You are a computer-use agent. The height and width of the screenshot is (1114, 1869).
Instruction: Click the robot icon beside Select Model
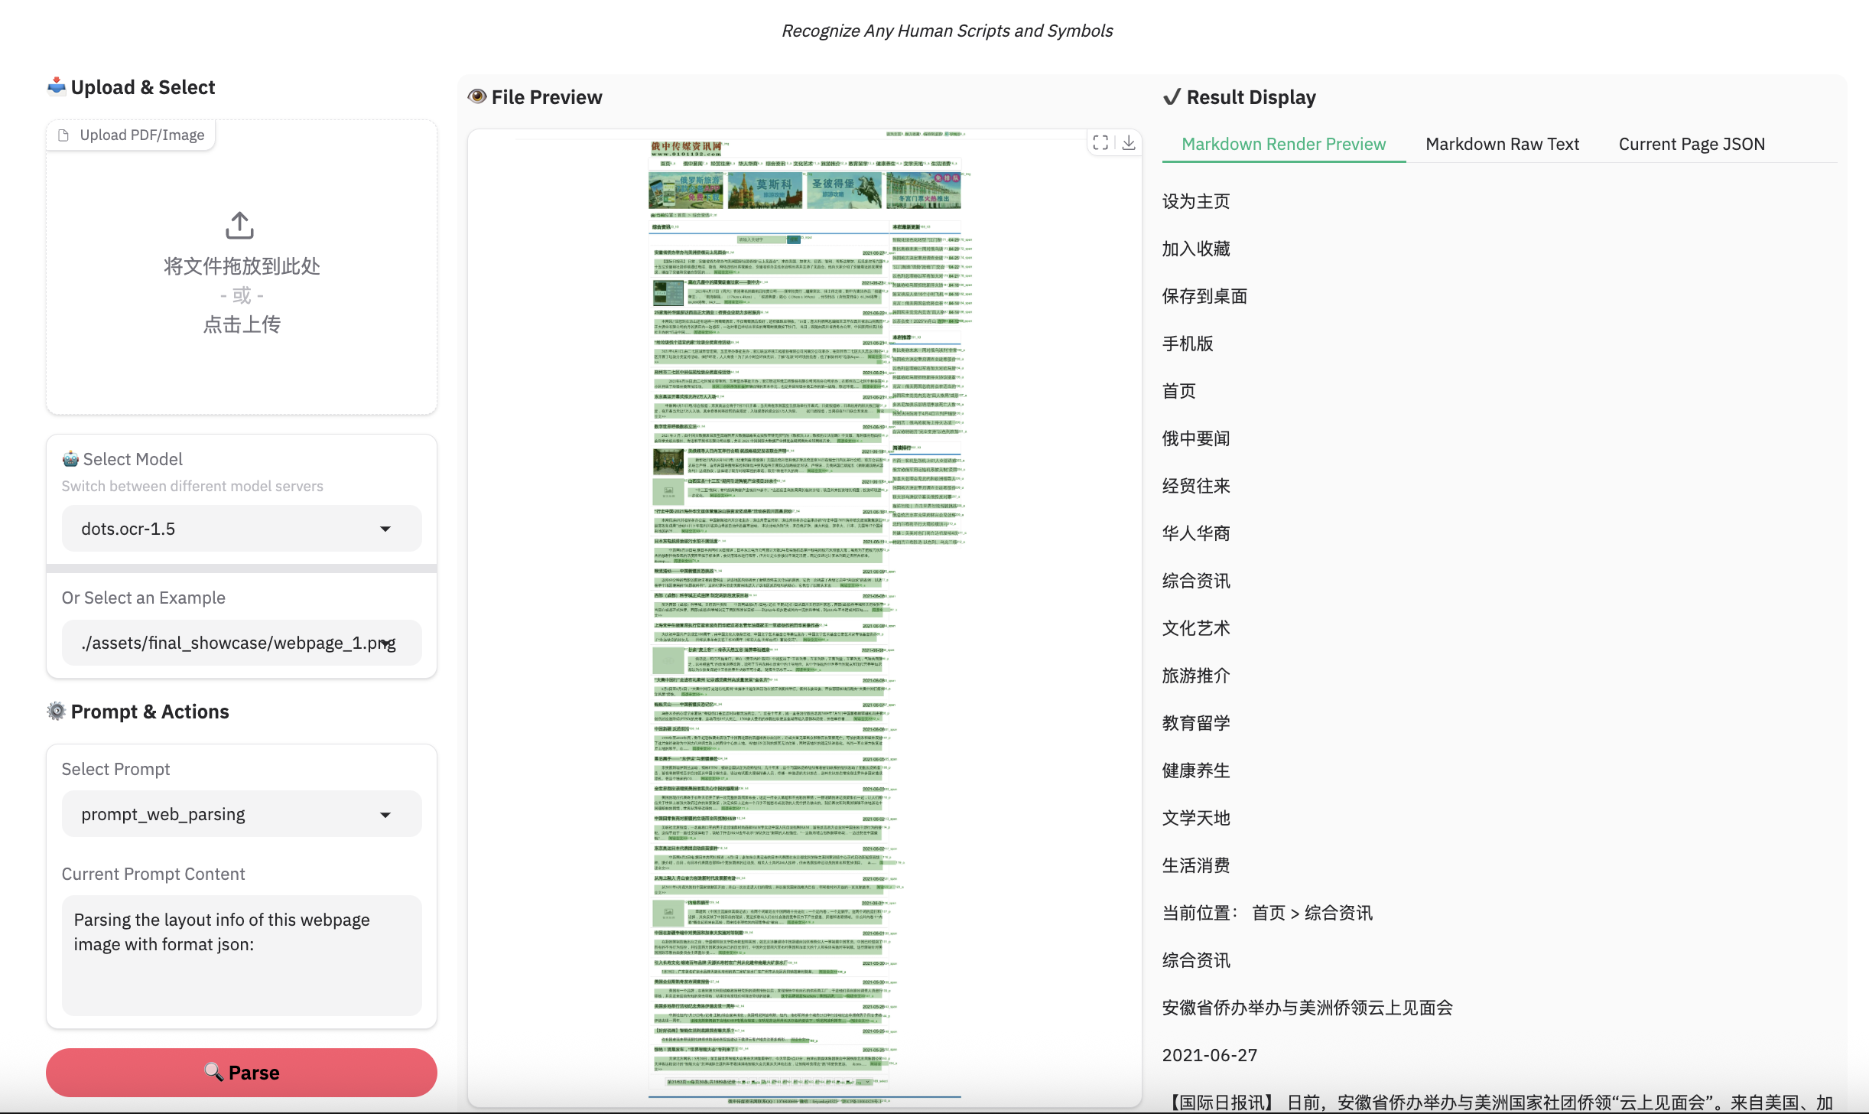(70, 458)
